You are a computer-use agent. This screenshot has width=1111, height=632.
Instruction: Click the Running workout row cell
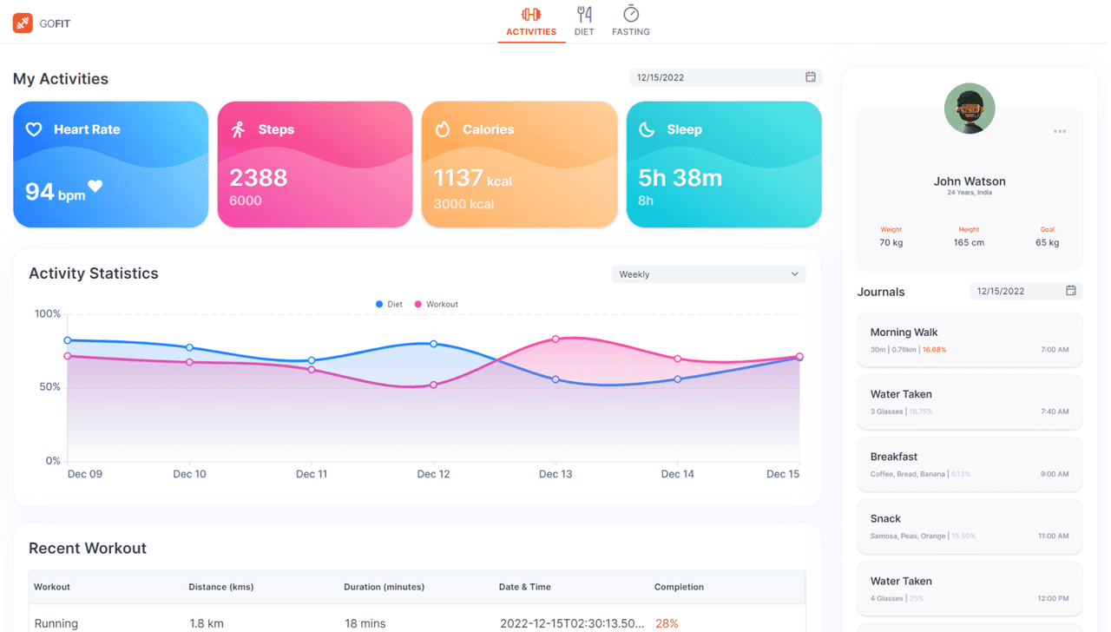pos(56,623)
